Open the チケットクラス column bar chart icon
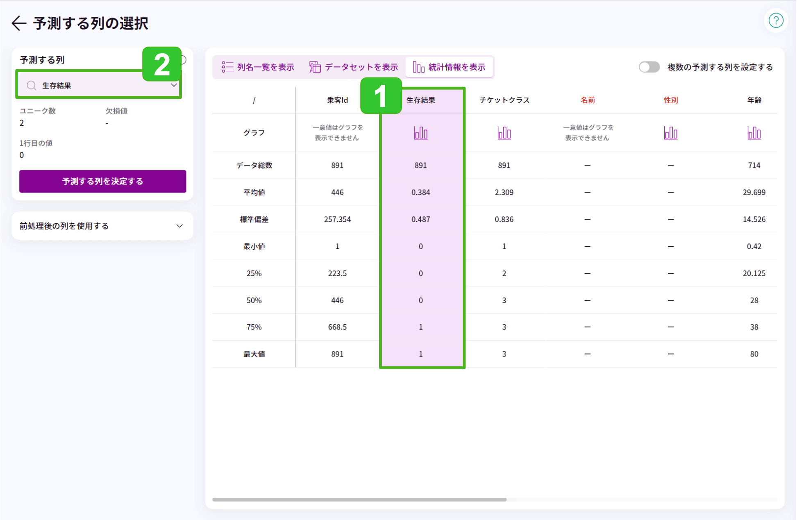The image size is (797, 520). click(504, 133)
